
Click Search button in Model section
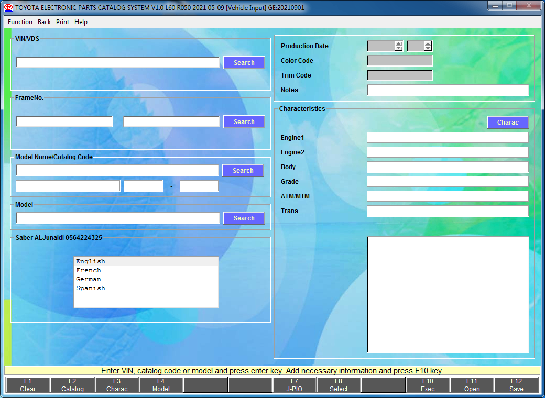(x=244, y=218)
